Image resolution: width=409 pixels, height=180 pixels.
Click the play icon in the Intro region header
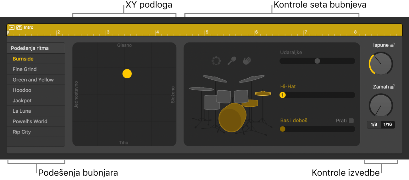click(11, 27)
